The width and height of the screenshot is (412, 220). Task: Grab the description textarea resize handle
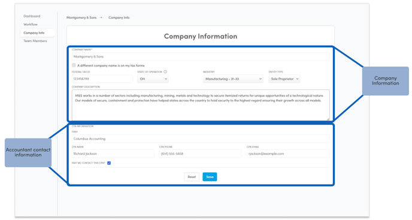(328, 119)
